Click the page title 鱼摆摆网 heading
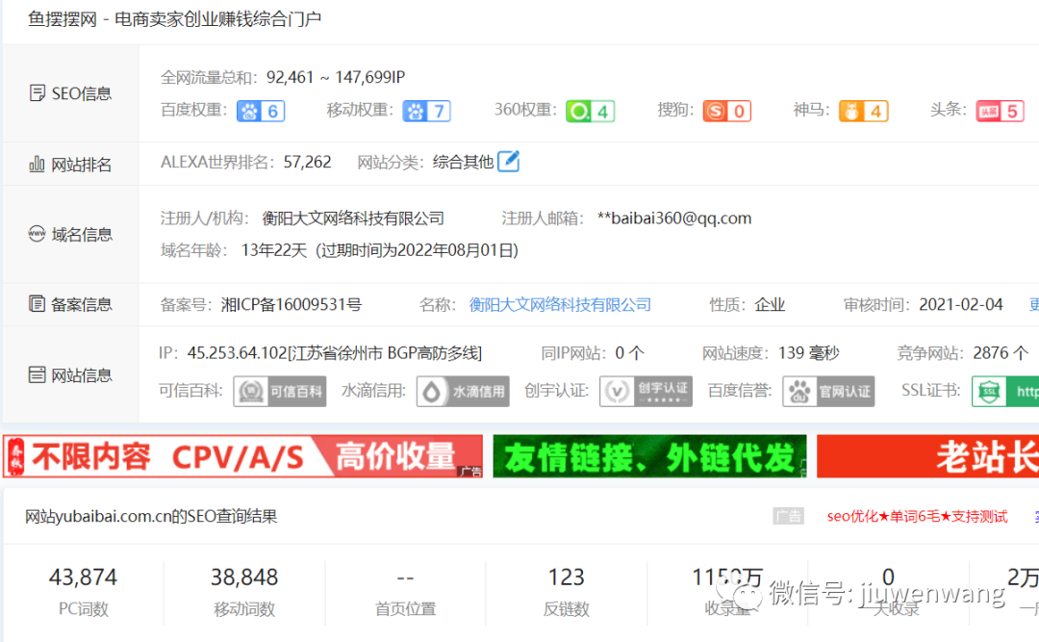 click(174, 19)
